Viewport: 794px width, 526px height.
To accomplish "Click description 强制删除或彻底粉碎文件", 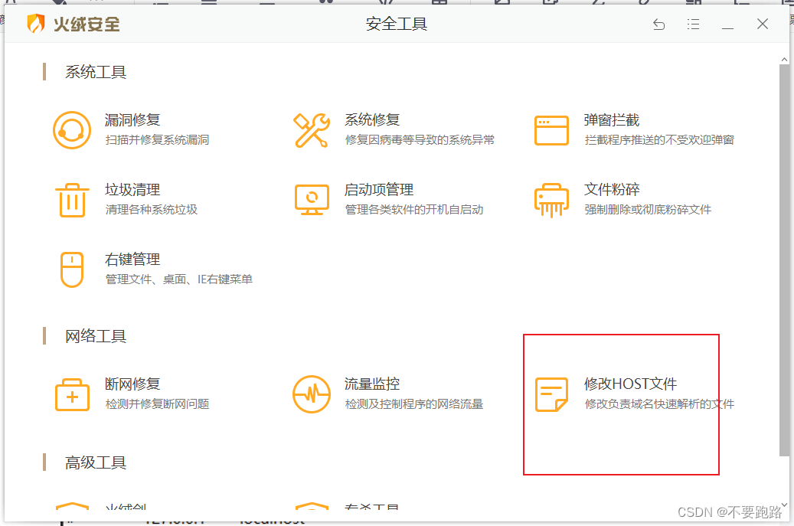I will click(x=649, y=210).
